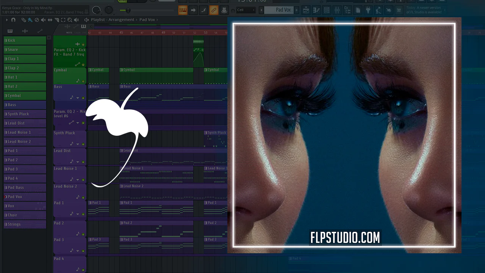Click the desk lamp toolbar icon
Image resolution: width=485 pixels, height=273 pixels.
click(378, 10)
